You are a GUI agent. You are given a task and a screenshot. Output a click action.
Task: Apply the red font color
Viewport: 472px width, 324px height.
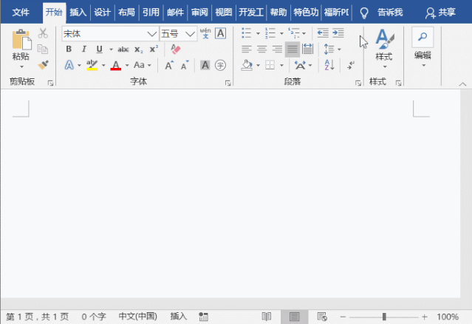click(116, 65)
